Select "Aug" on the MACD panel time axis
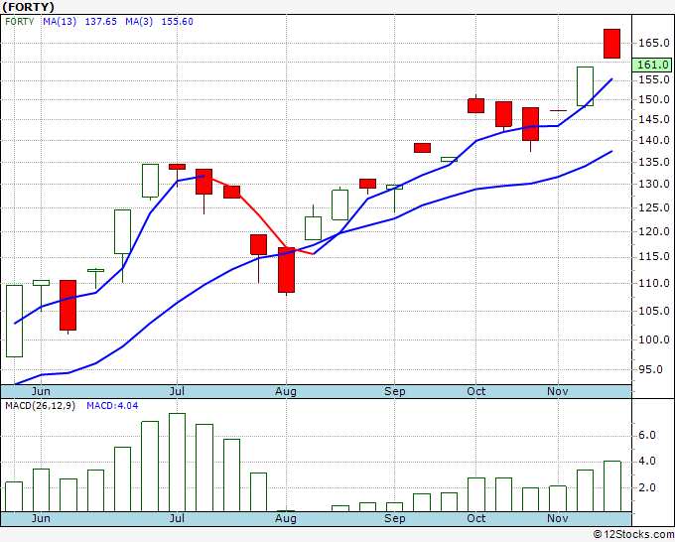The width and height of the screenshot is (675, 542). [x=286, y=519]
